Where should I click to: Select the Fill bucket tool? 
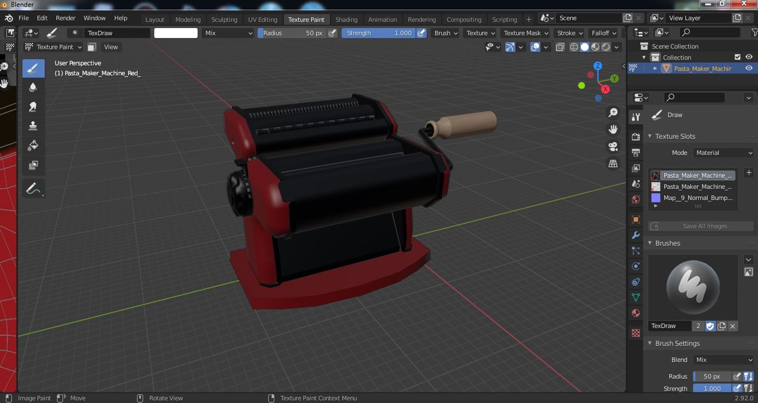(33, 145)
